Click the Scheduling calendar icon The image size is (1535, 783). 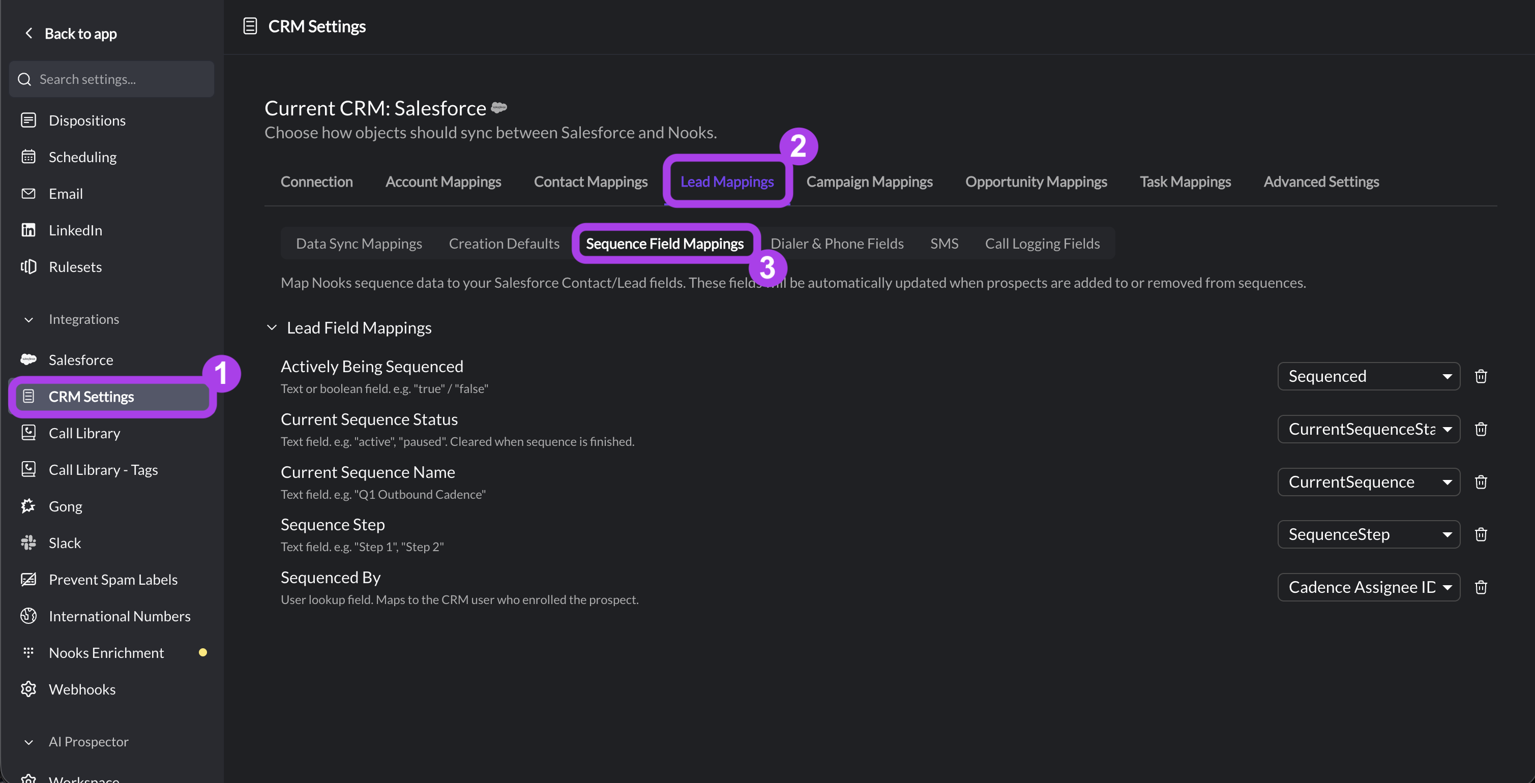pyautogui.click(x=28, y=157)
